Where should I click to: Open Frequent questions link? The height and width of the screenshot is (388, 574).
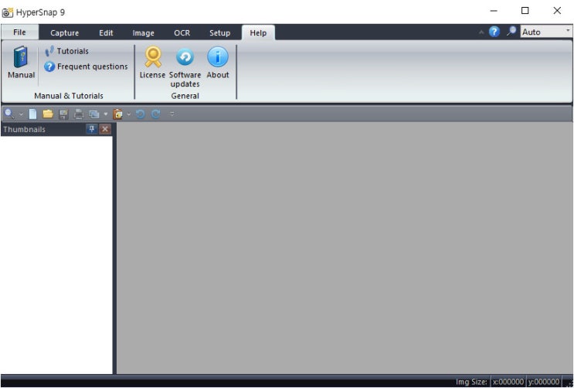pos(86,66)
